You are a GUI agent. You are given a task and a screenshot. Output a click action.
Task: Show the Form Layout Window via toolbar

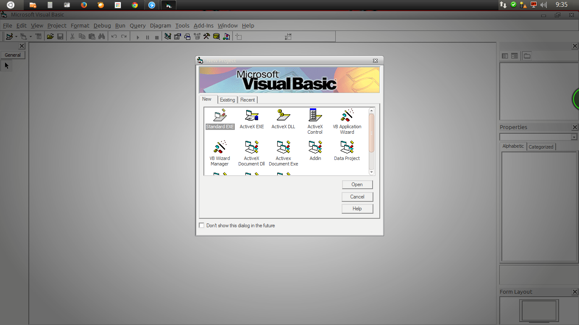(187, 37)
